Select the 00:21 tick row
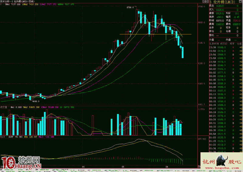 click(226, 116)
